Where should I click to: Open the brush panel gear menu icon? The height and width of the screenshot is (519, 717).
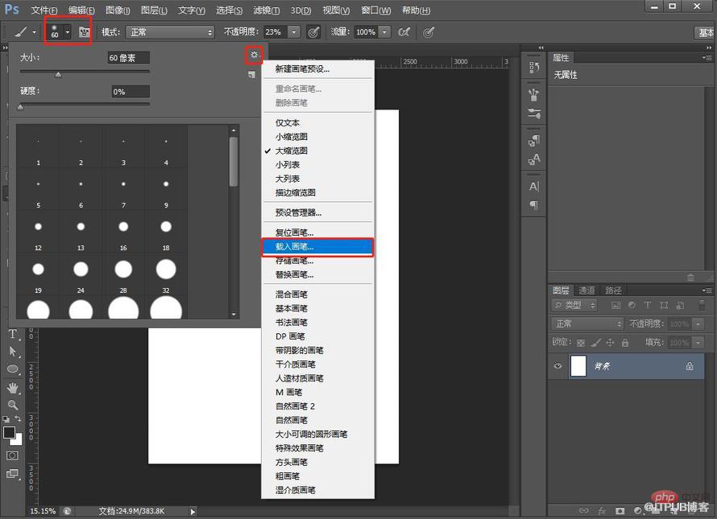click(x=254, y=55)
